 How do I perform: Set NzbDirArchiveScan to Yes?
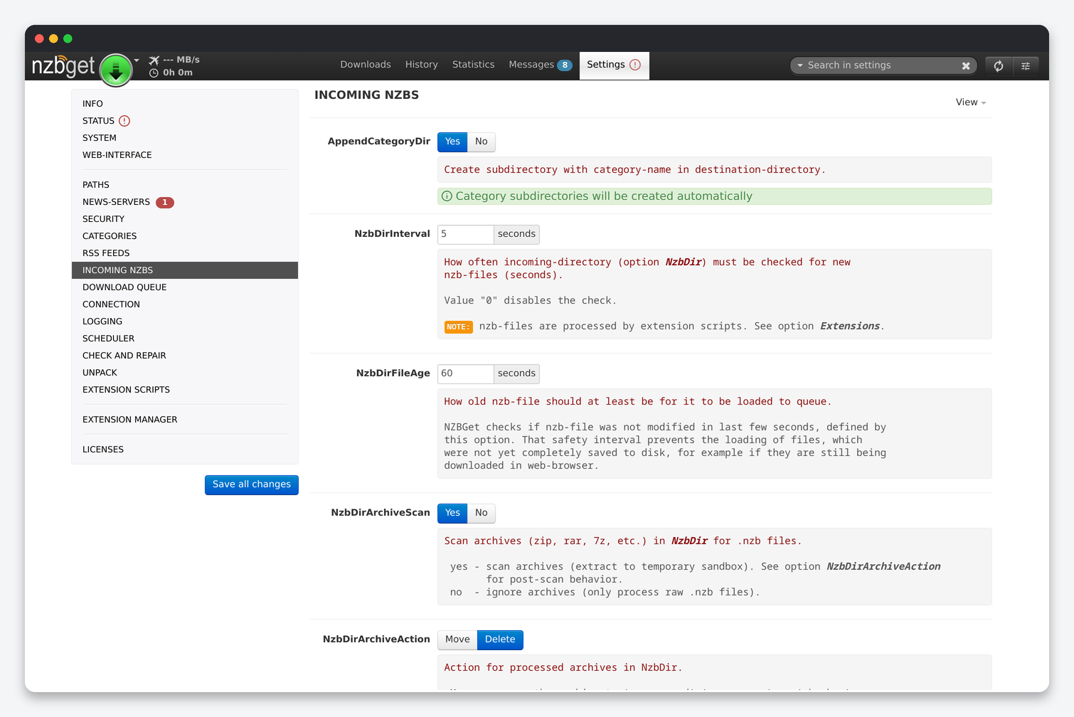452,513
